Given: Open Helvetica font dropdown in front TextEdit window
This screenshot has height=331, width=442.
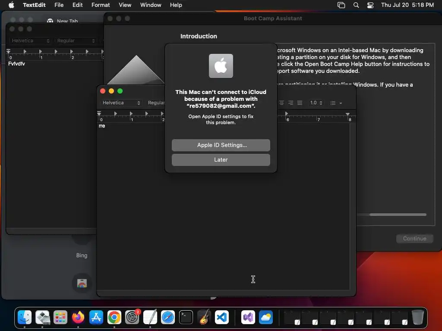Looking at the screenshot, I should pos(121,103).
